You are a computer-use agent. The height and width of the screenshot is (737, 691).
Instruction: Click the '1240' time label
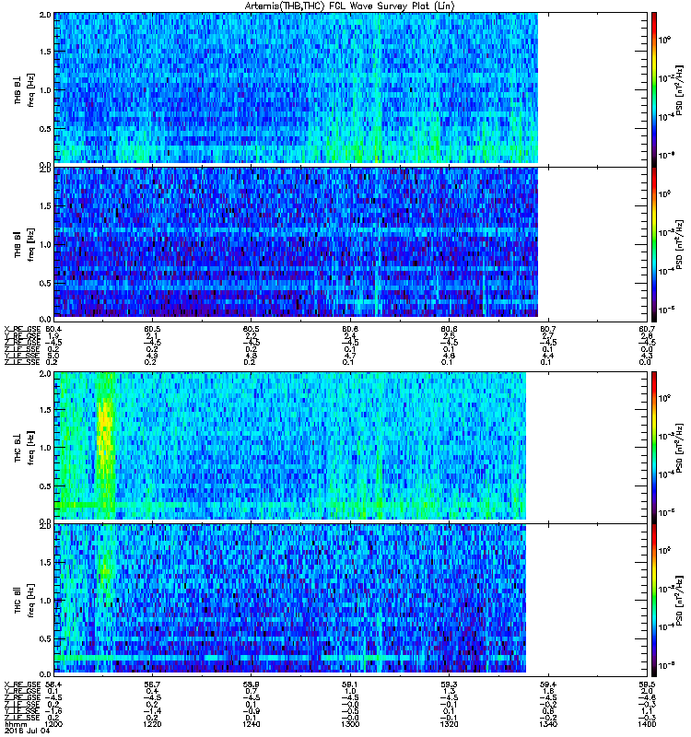[251, 724]
